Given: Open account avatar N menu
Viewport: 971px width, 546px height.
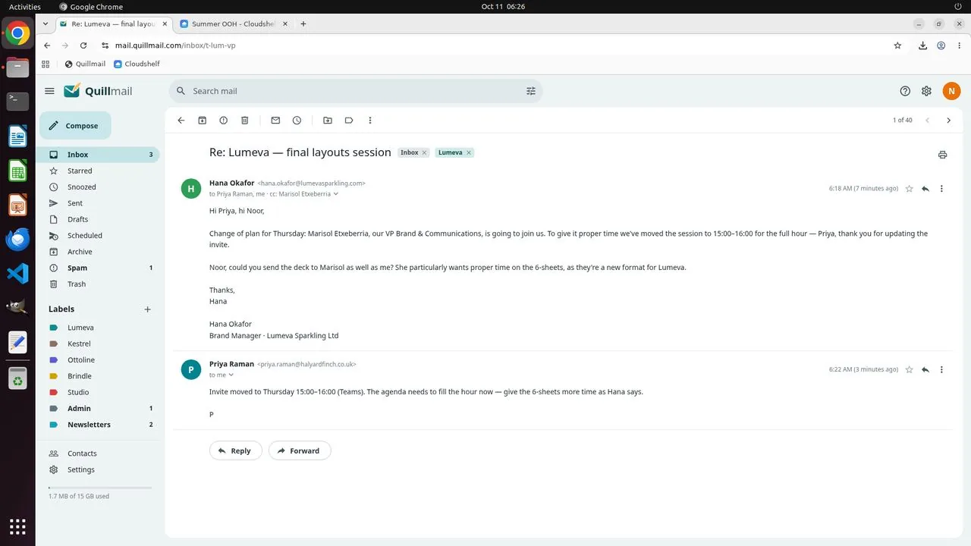Looking at the screenshot, I should tap(951, 91).
